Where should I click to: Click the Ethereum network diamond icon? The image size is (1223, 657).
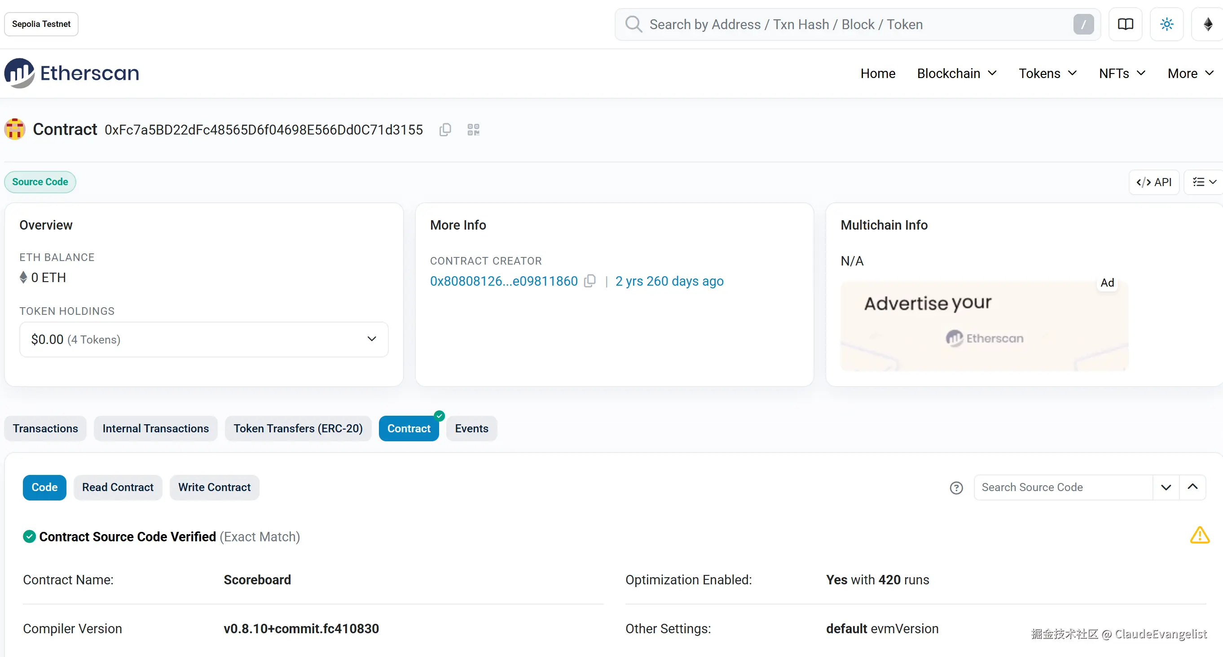tap(1208, 24)
